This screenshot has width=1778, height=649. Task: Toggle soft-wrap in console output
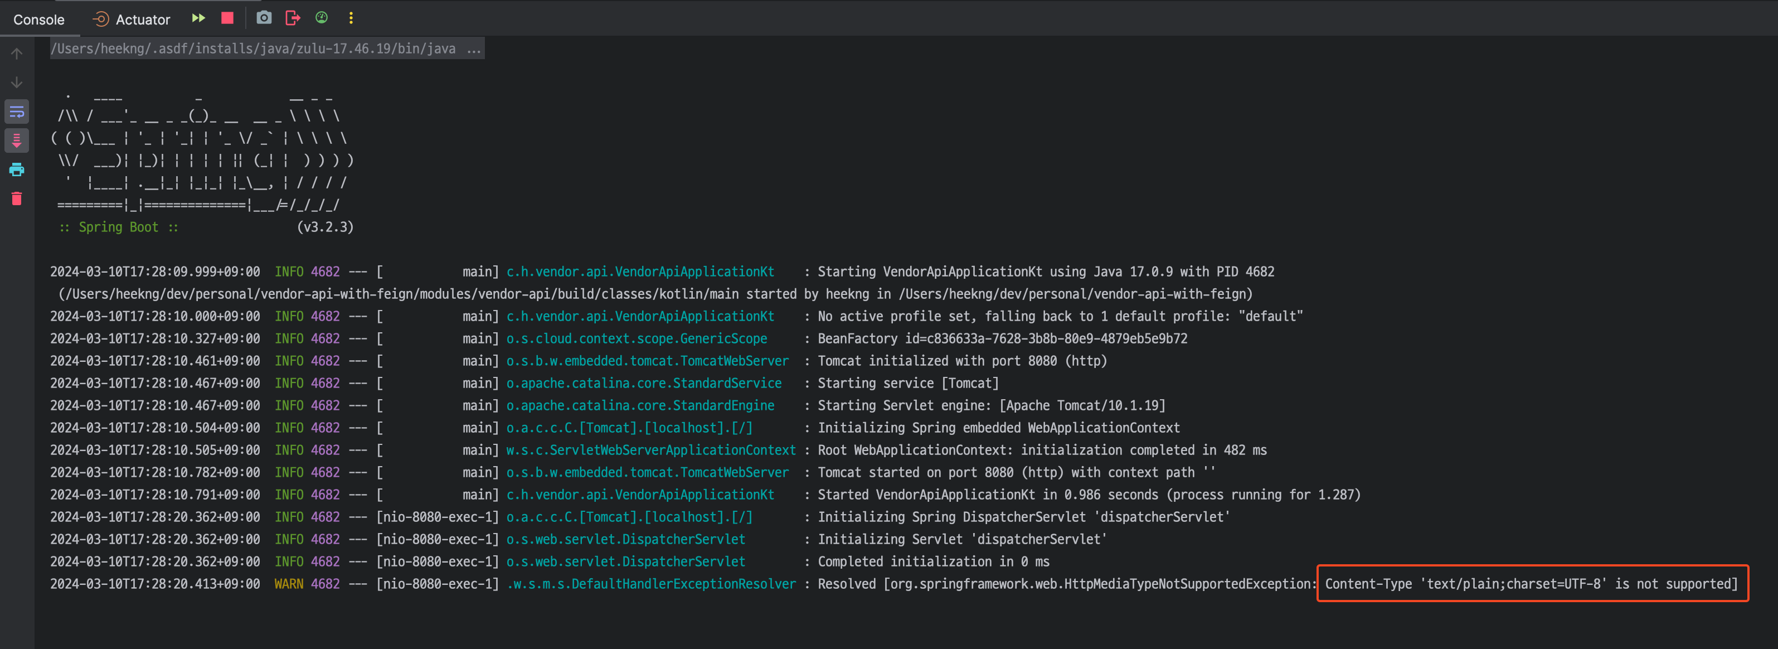coord(17,112)
